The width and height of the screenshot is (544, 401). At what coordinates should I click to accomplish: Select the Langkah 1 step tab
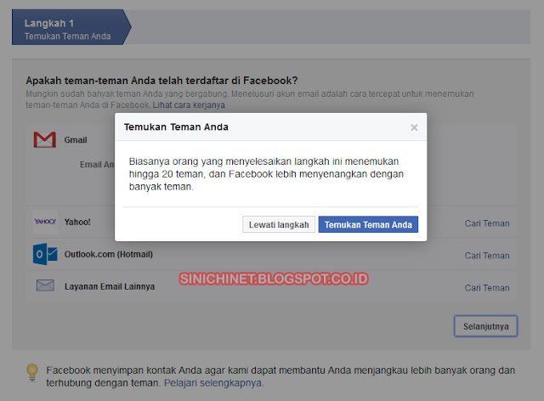click(71, 27)
